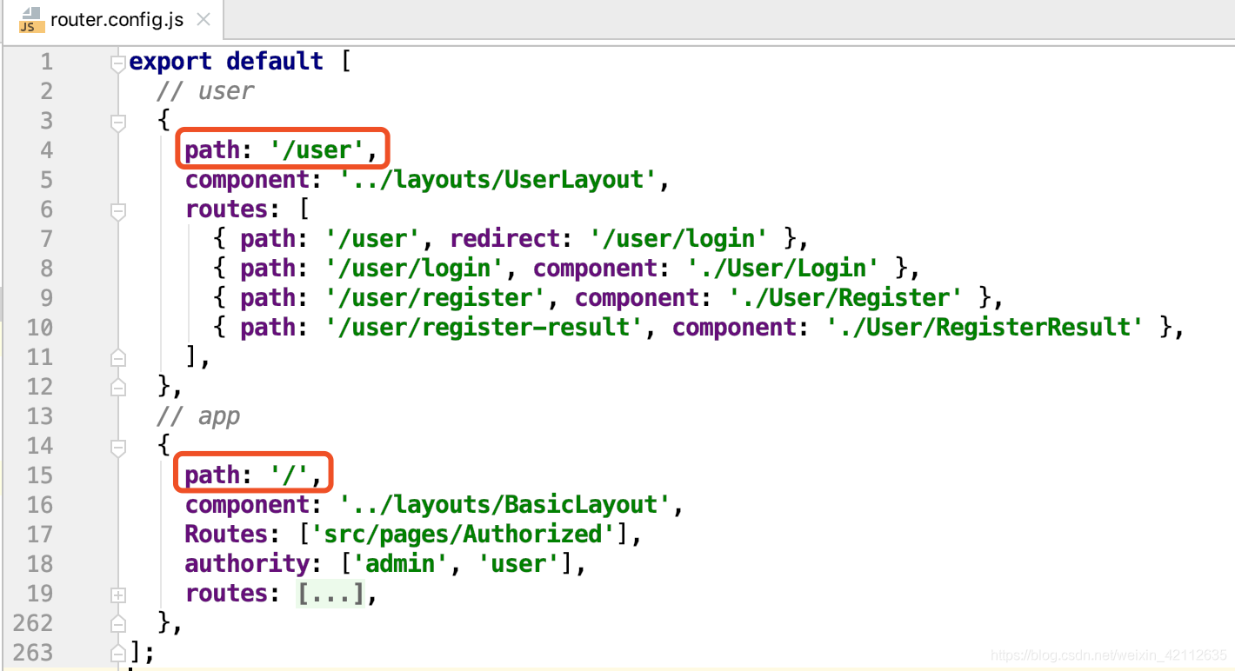The image size is (1235, 671).
Task: Click the '// app' comment
Action: tap(198, 416)
